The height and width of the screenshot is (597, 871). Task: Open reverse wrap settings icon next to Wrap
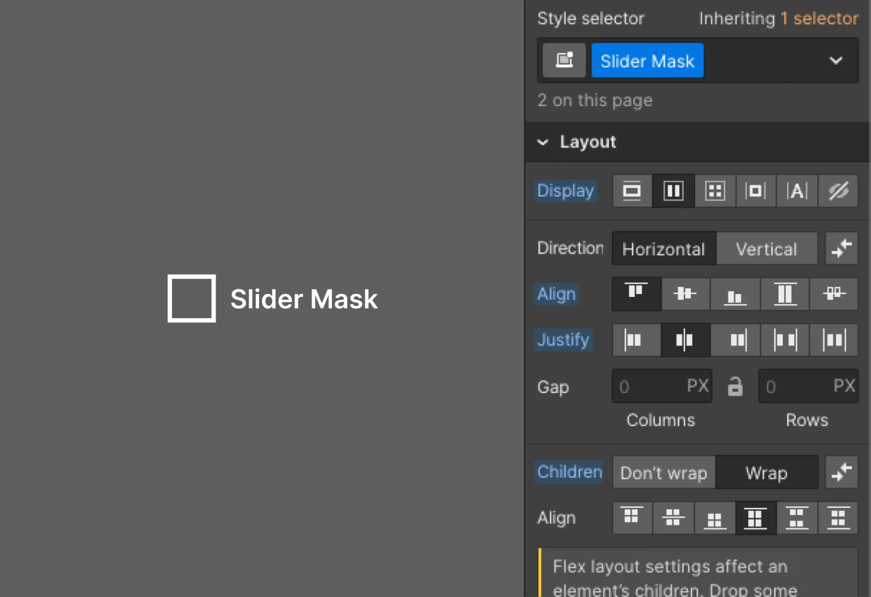click(842, 472)
